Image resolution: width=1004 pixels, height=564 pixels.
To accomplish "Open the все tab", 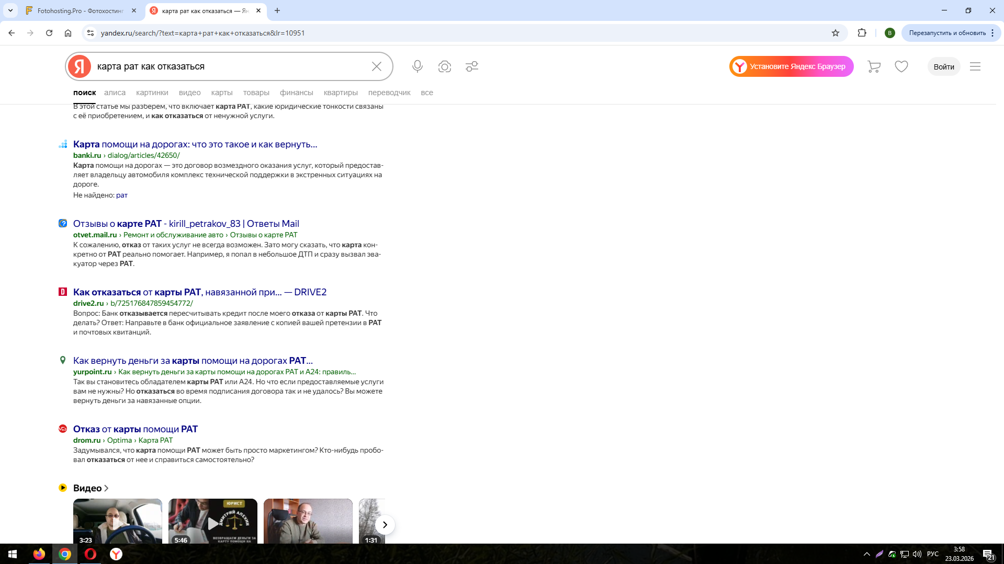I will (427, 93).
